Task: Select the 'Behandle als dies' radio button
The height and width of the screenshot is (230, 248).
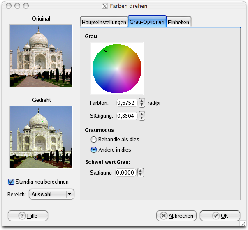Action: pyautogui.click(x=93, y=140)
